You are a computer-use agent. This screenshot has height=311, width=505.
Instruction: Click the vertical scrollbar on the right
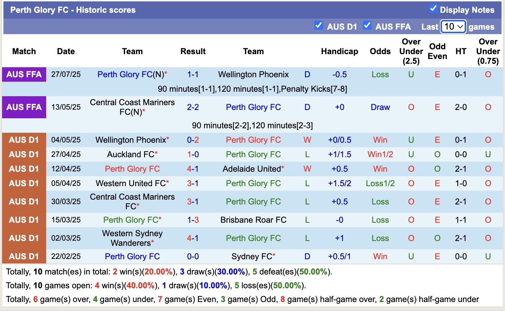click(502, 155)
